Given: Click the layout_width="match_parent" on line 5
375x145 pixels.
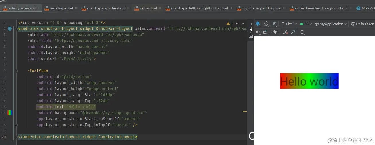Looking at the screenshot, I should click(x=67, y=47).
